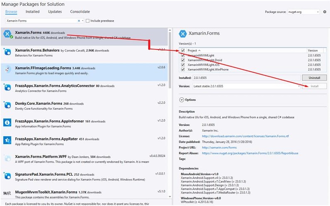Click the Xamarin.FFImageLoading.Forms rocket icon
330x206 pixels.
coord(7,69)
